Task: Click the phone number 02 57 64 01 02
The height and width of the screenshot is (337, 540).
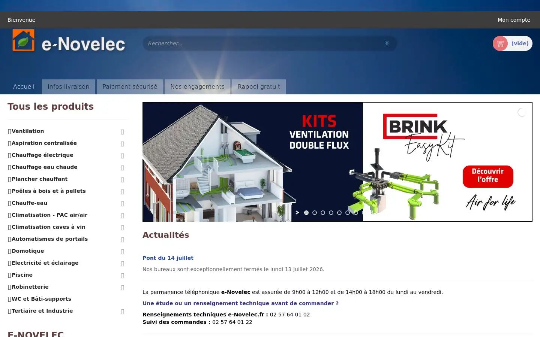Action: click(290, 315)
